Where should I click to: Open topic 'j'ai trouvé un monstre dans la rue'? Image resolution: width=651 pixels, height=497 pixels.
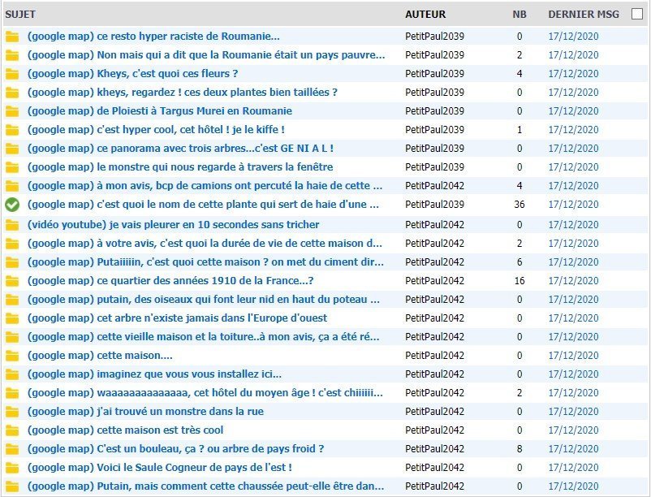pyautogui.click(x=146, y=412)
